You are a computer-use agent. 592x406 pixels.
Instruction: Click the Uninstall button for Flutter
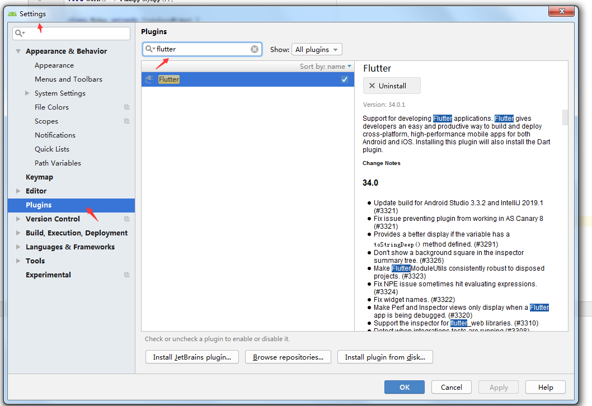click(x=392, y=86)
